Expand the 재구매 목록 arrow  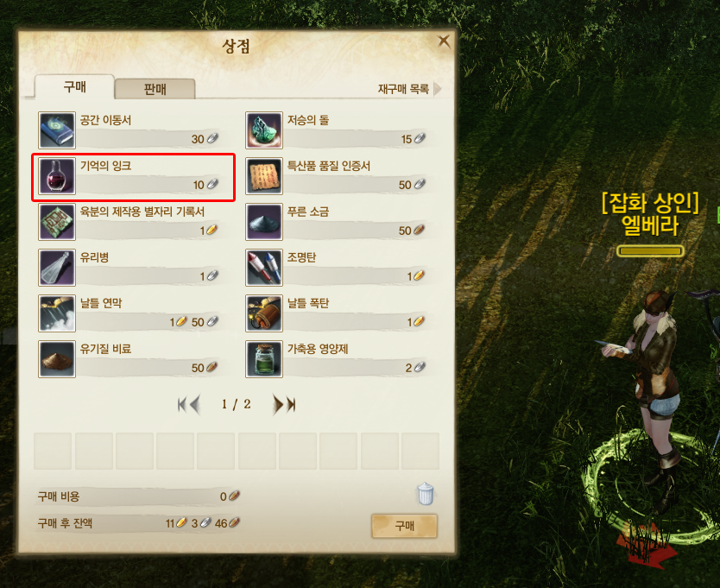pyautogui.click(x=437, y=89)
